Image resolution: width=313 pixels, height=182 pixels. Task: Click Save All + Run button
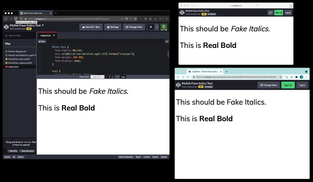[x=91, y=27]
